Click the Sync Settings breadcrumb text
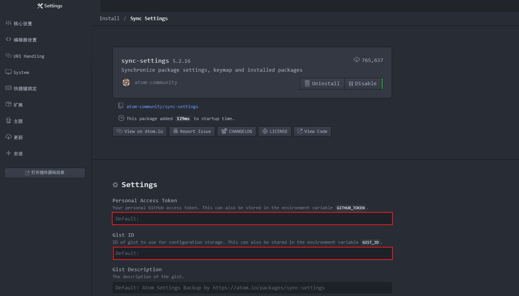This screenshot has width=519, height=296. point(149,19)
